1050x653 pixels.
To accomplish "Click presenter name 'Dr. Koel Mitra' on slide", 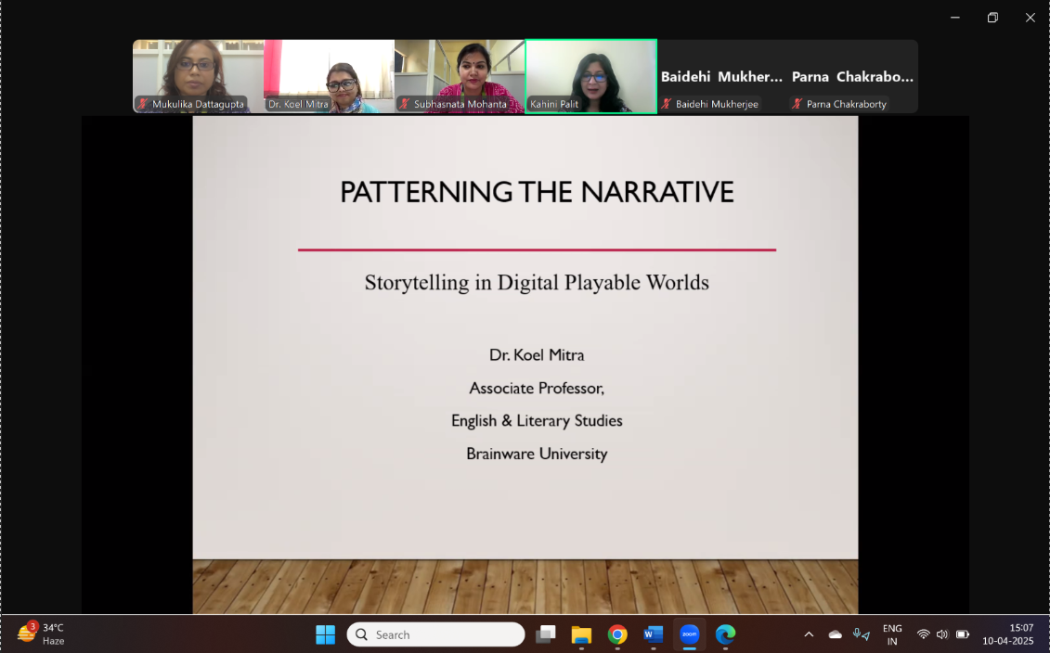I will pos(537,354).
